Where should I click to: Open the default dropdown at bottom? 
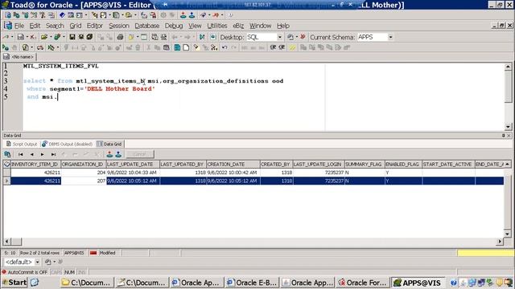point(37,263)
